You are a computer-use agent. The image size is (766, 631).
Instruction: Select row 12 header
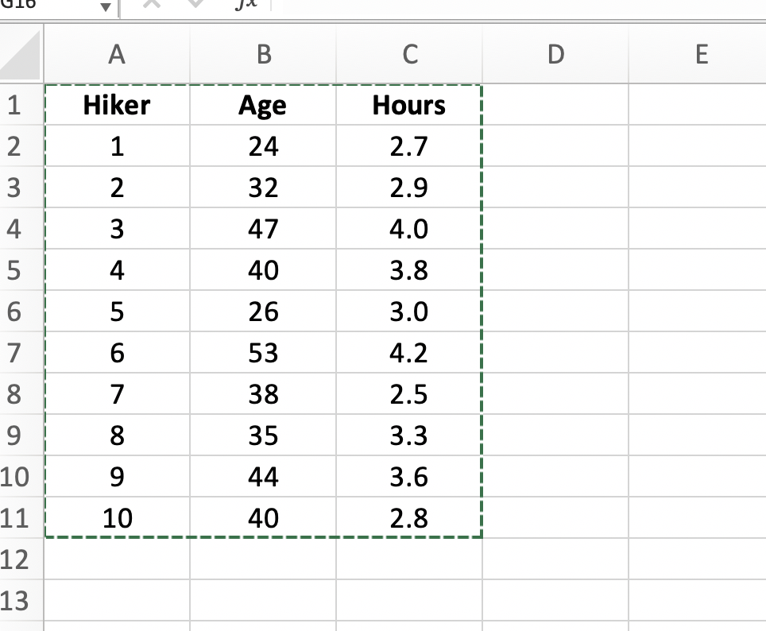pos(21,559)
